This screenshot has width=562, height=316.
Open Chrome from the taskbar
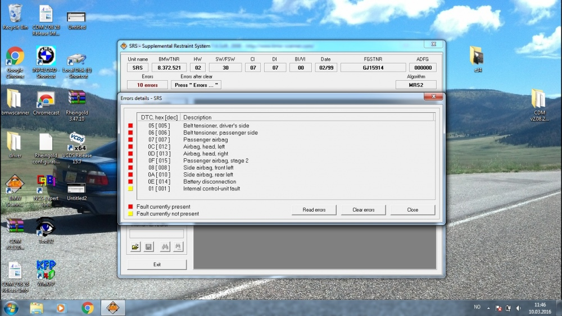point(87,308)
